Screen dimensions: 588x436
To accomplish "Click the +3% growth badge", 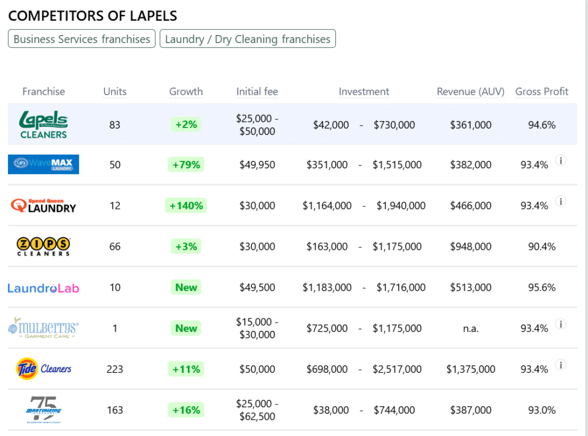I will 186,246.
